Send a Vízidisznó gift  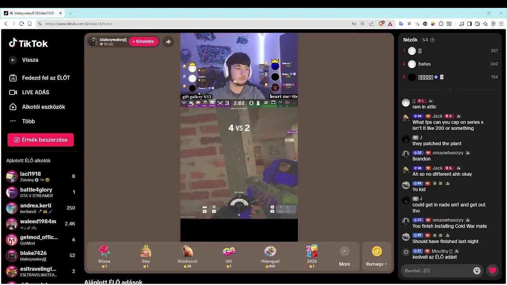(187, 256)
